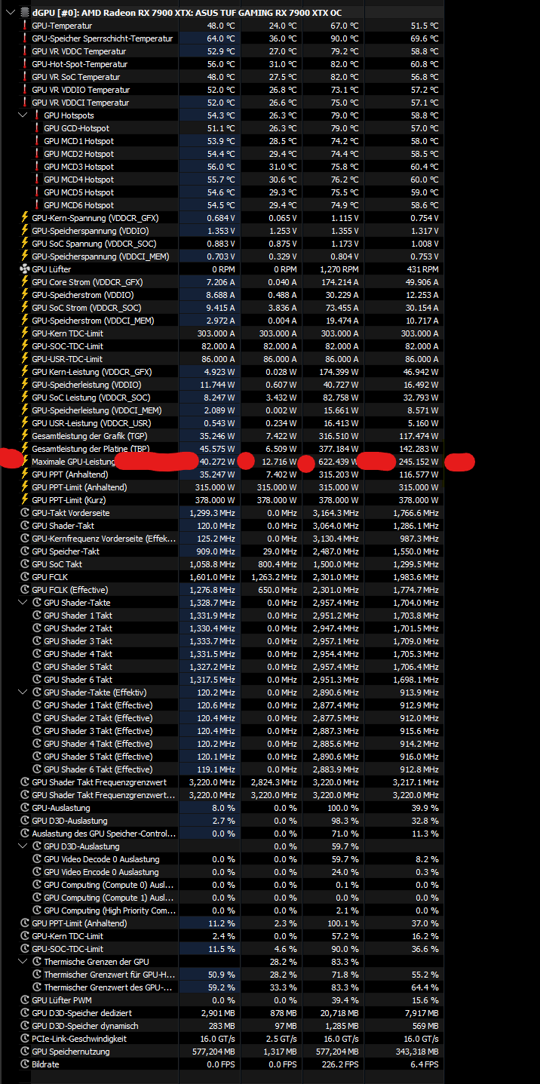Click the 6.4 FPS average Bildrate value

pyautogui.click(x=425, y=1064)
